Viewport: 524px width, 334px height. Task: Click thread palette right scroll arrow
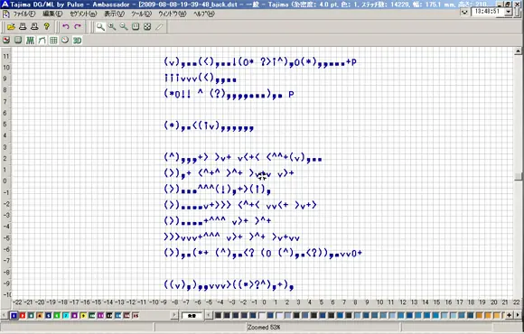point(518,315)
